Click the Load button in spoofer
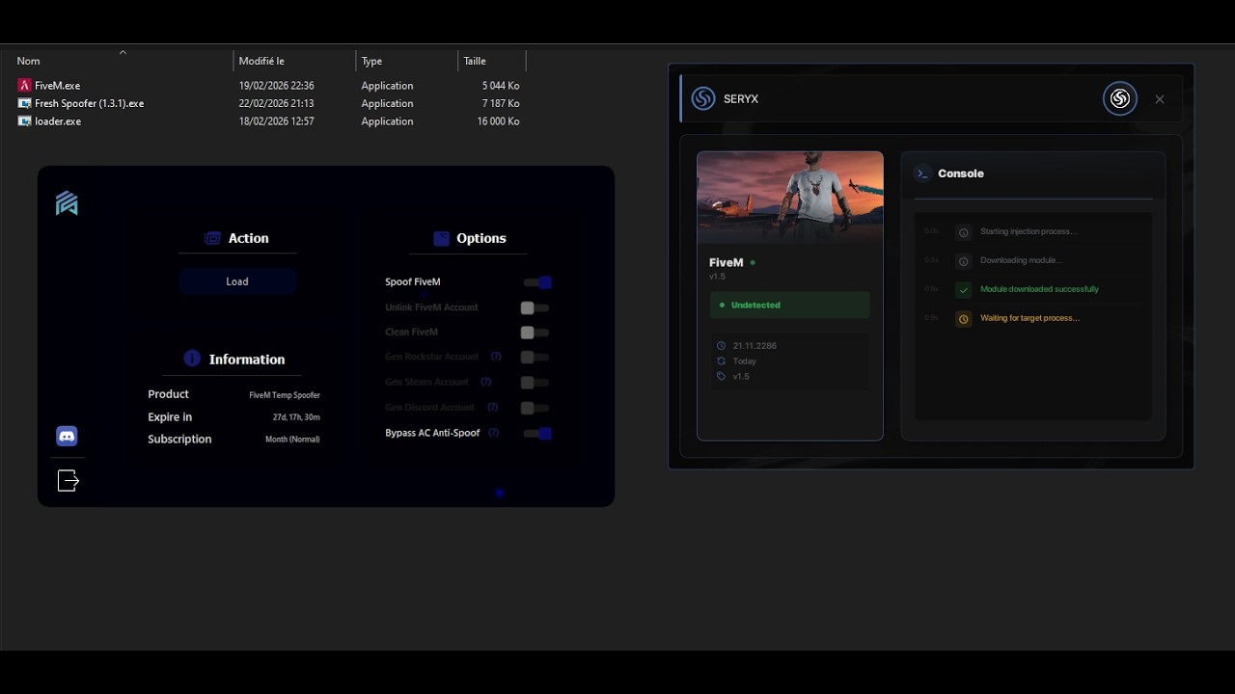1235x694 pixels. pyautogui.click(x=237, y=281)
